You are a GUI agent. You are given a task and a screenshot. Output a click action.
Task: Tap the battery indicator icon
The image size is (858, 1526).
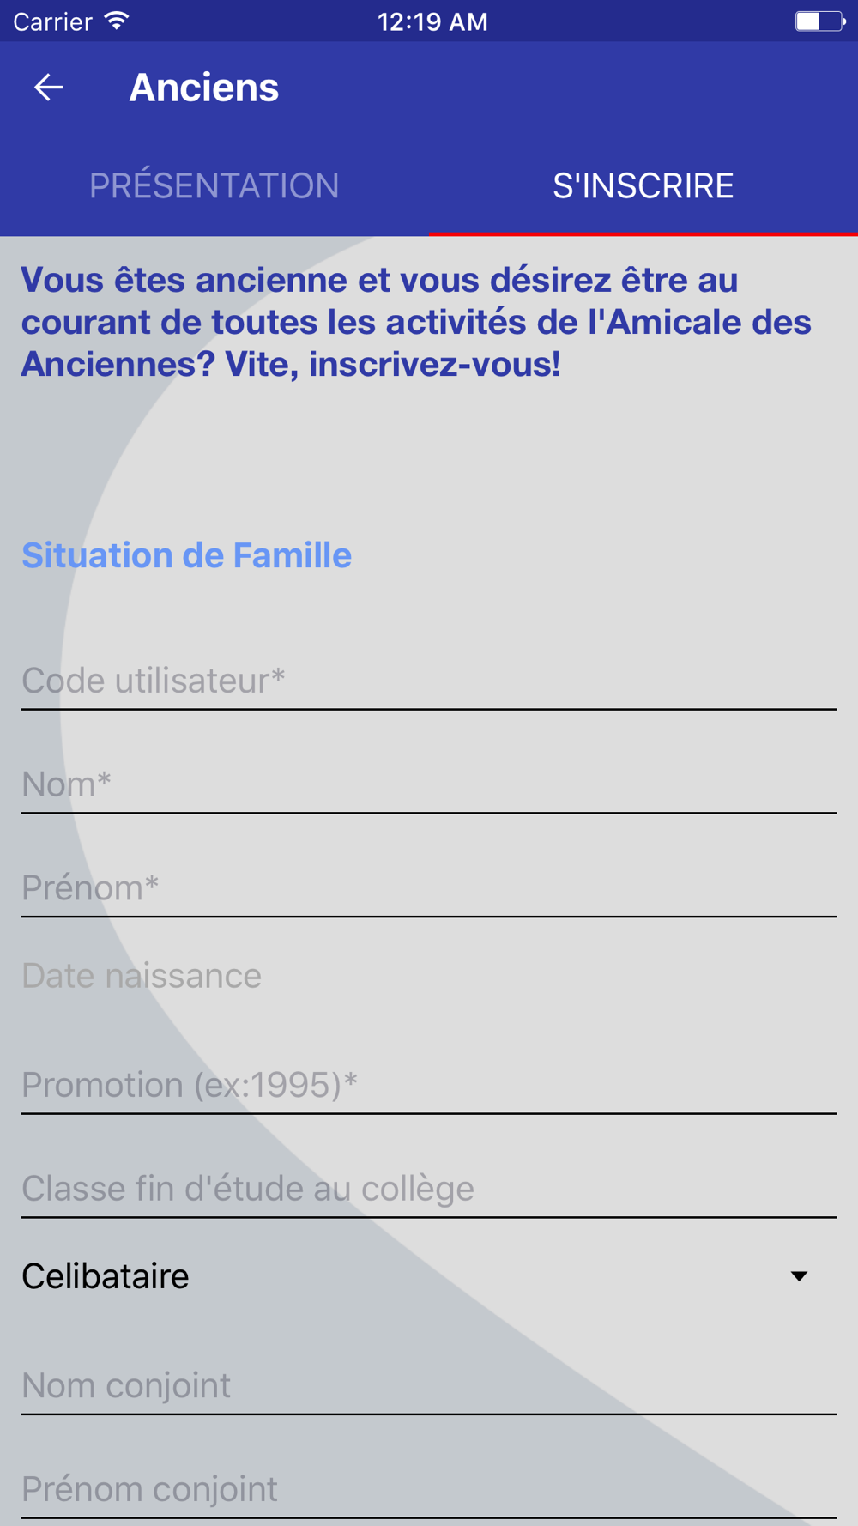819,21
